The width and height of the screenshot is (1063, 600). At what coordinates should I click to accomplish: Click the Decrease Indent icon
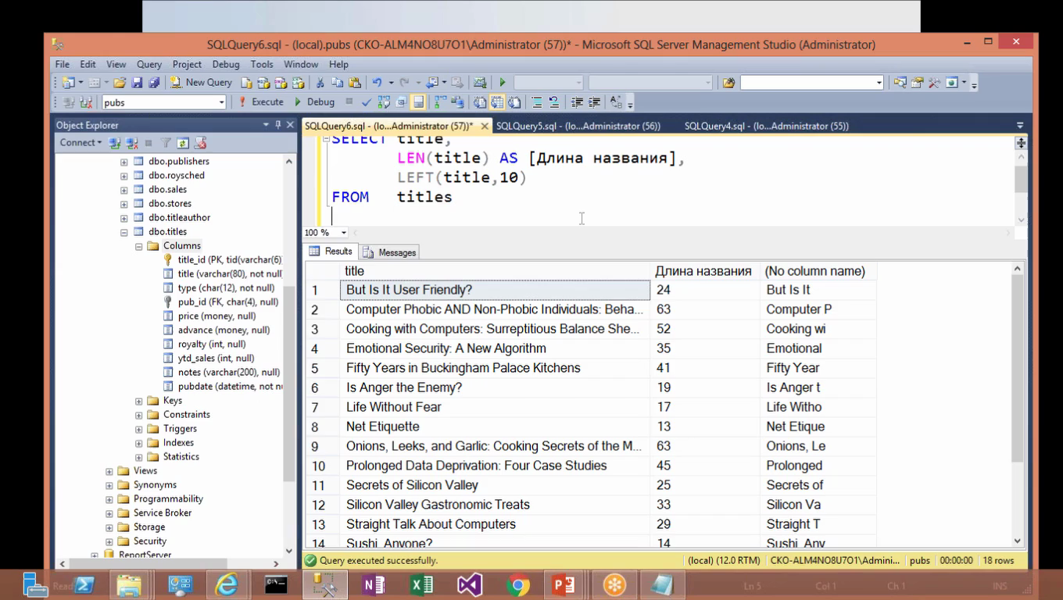577,102
